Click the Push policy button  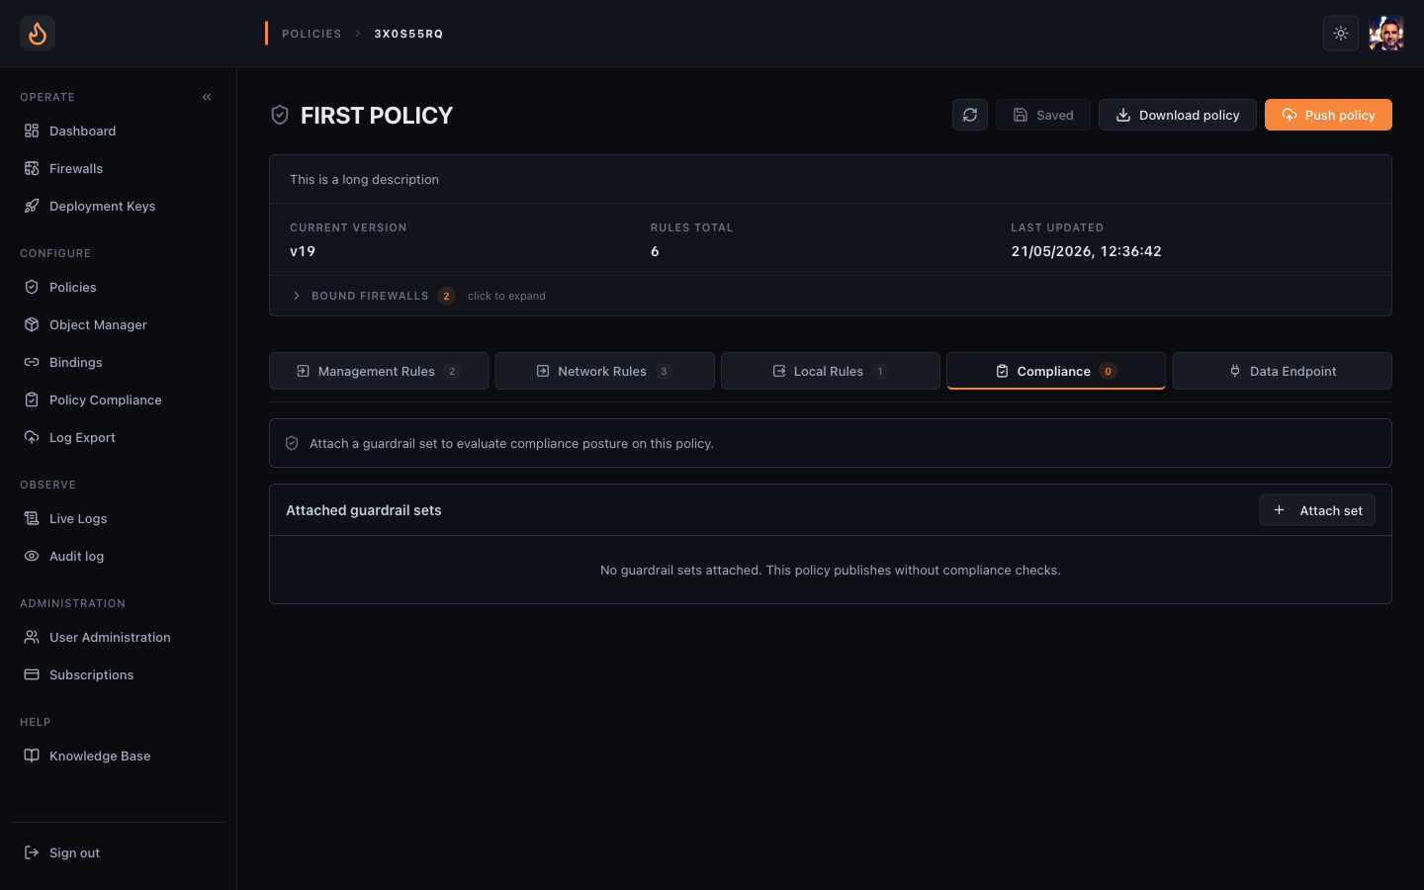(x=1328, y=115)
